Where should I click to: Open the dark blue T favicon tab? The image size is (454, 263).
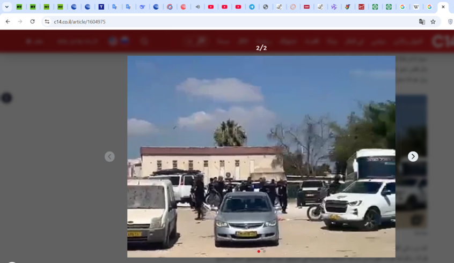click(101, 6)
